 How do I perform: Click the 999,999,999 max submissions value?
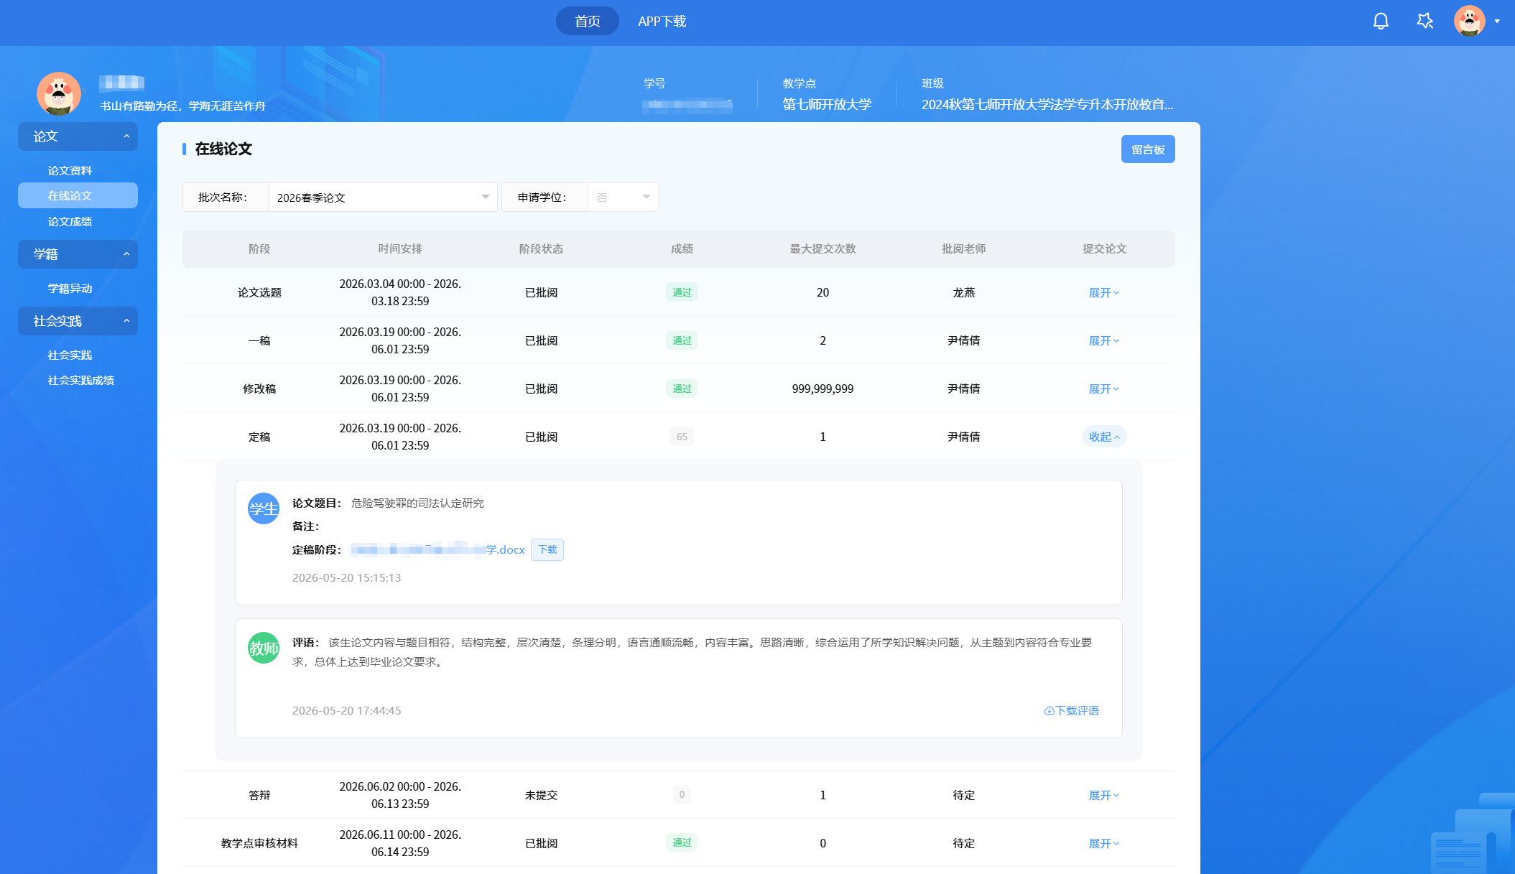click(823, 389)
